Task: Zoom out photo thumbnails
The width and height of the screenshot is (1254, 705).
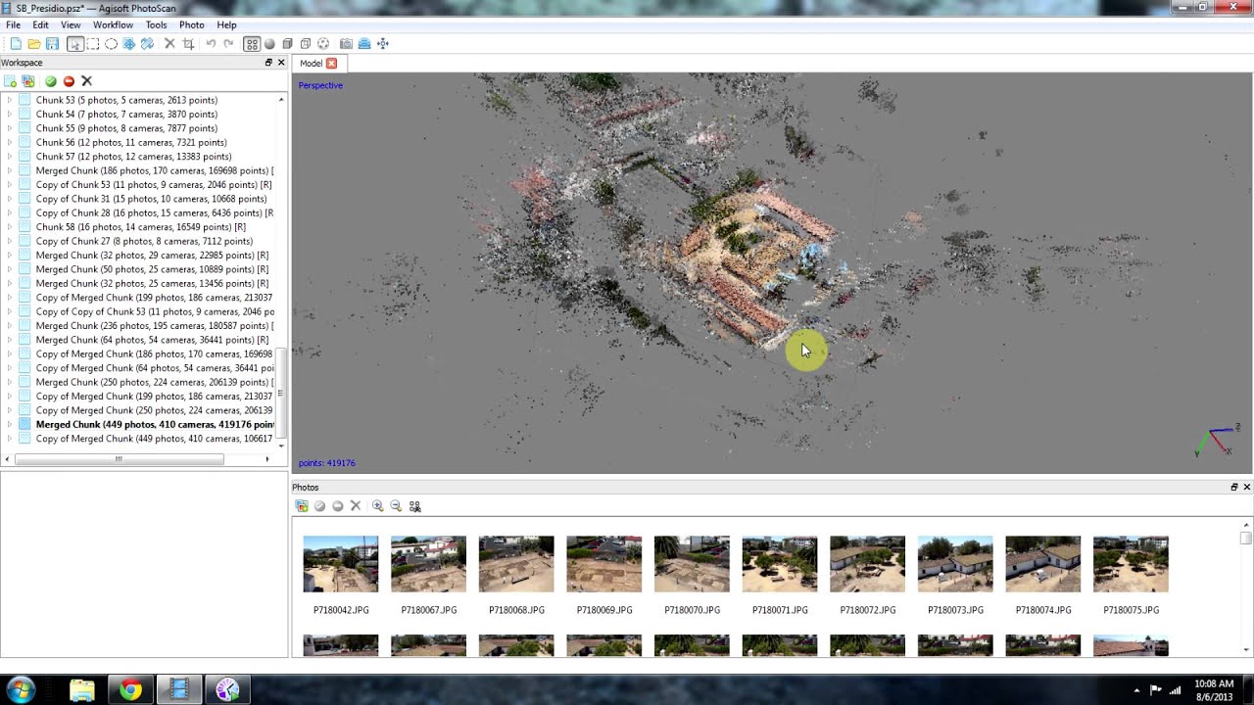Action: pyautogui.click(x=396, y=506)
